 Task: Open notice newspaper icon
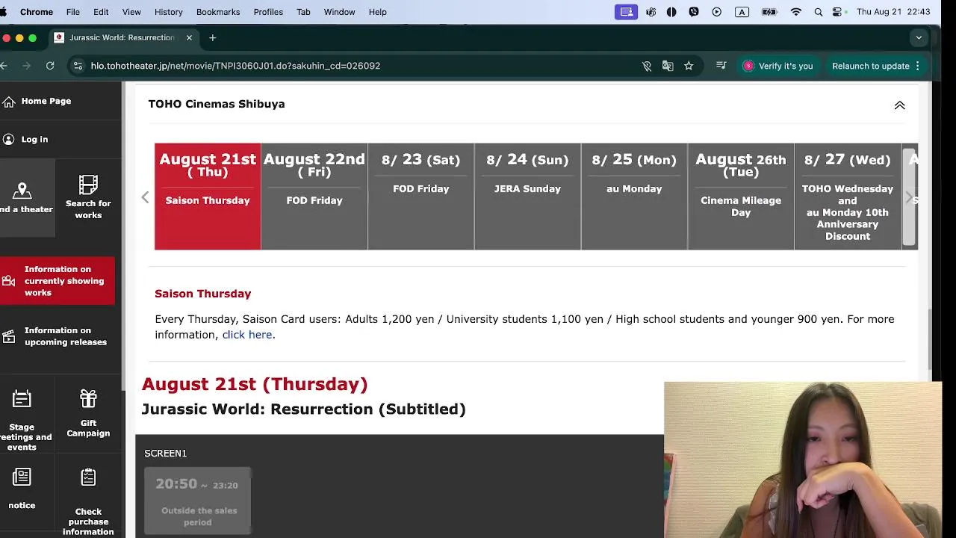(22, 477)
